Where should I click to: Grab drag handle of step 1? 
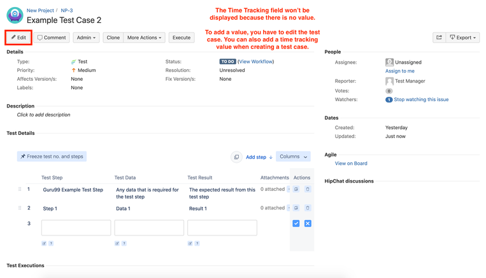20,189
